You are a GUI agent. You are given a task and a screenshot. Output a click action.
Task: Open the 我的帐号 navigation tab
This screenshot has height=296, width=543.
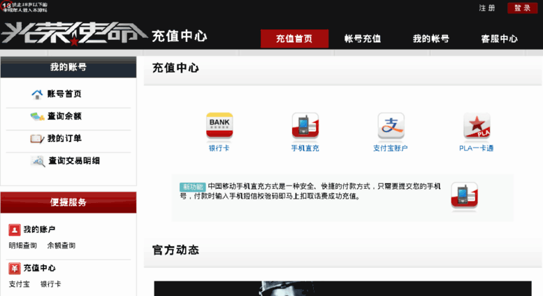[431, 38]
